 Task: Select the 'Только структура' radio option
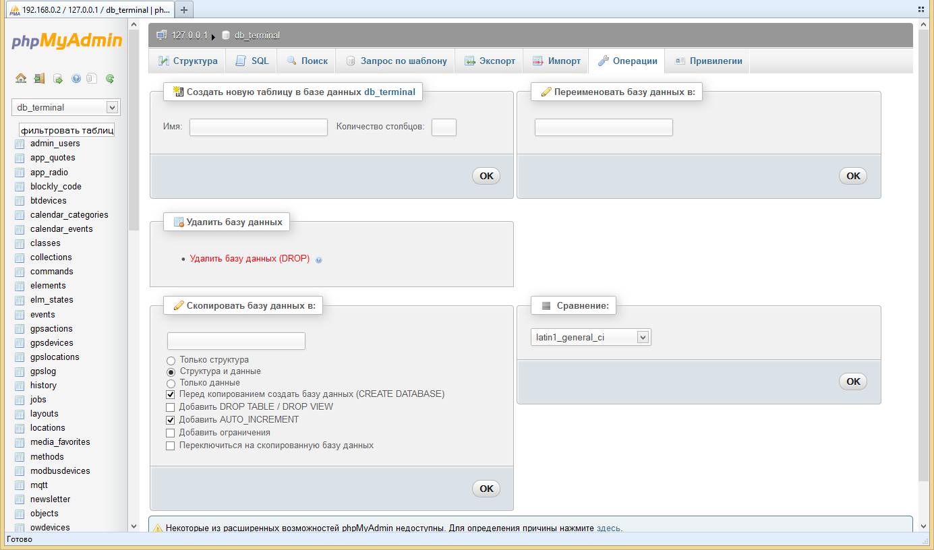pos(171,361)
